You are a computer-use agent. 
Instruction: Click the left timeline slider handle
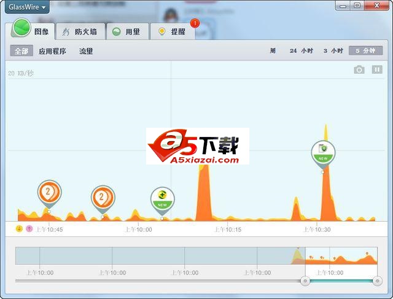[305, 281]
